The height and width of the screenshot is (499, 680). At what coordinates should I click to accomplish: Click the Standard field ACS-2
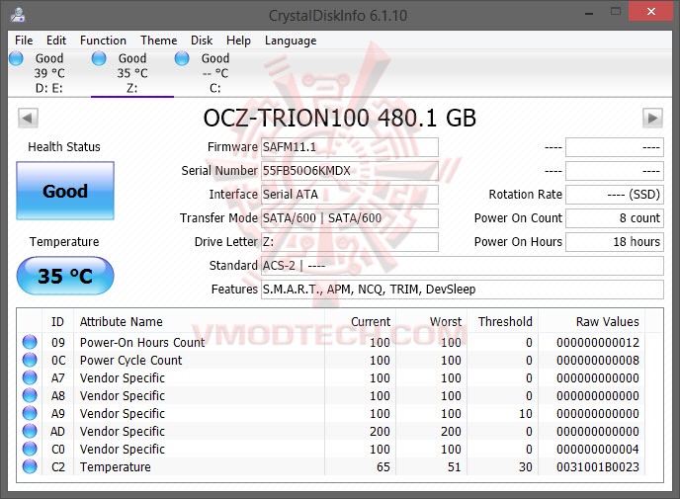click(463, 266)
